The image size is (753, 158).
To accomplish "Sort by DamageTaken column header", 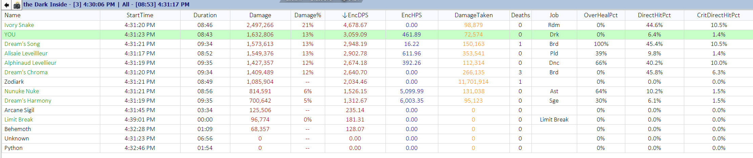I will click(x=474, y=15).
